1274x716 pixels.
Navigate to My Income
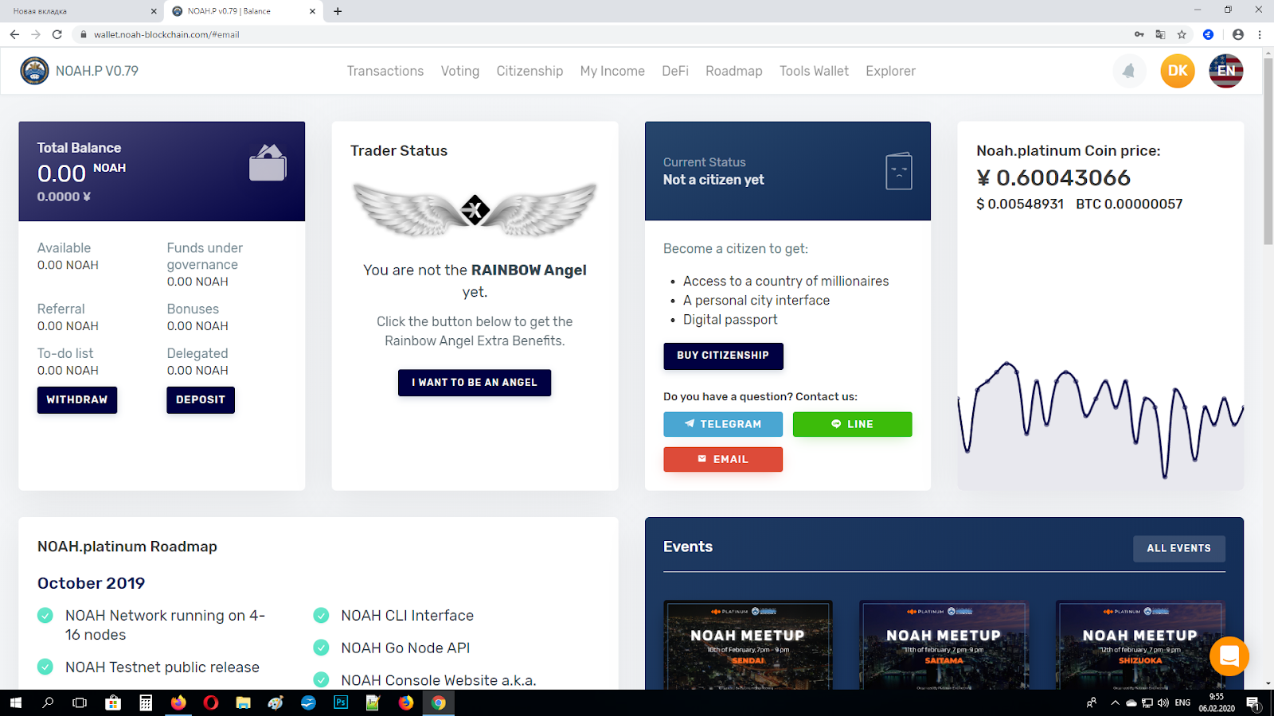[x=612, y=71]
